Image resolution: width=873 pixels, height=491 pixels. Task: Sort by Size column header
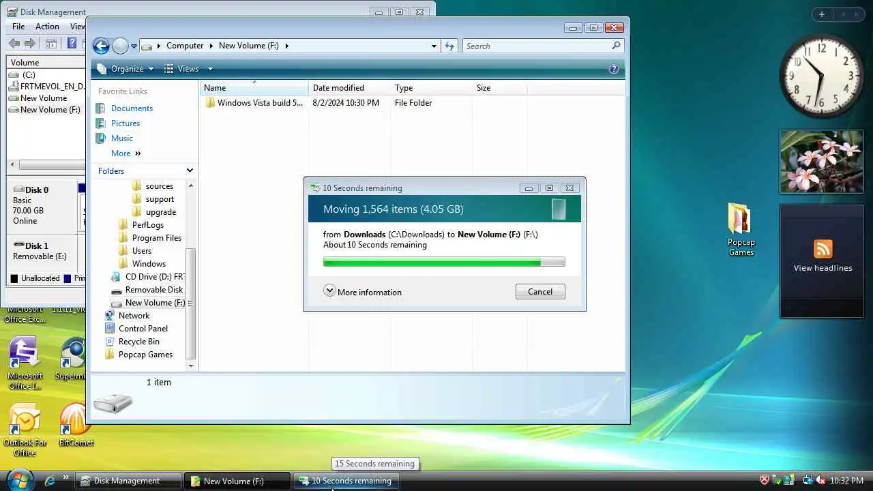[500, 88]
